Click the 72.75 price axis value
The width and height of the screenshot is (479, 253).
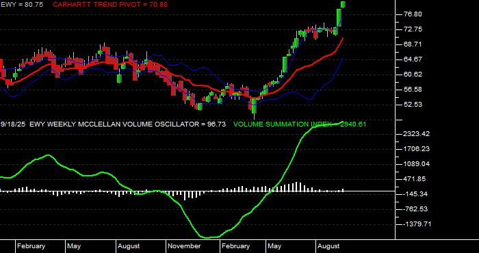coord(413,29)
